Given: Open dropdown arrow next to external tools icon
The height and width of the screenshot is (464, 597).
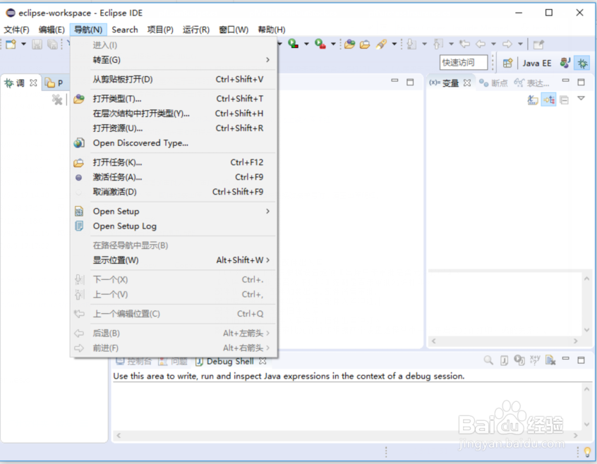Looking at the screenshot, I should click(333, 44).
